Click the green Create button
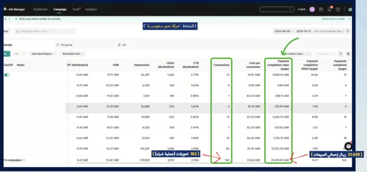This screenshot has height=172, width=367. tap(7, 54)
